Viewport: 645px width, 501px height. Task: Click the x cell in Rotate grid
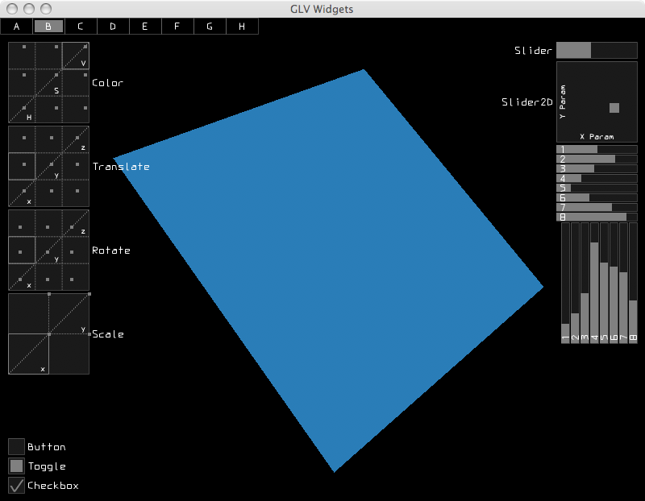click(22, 277)
